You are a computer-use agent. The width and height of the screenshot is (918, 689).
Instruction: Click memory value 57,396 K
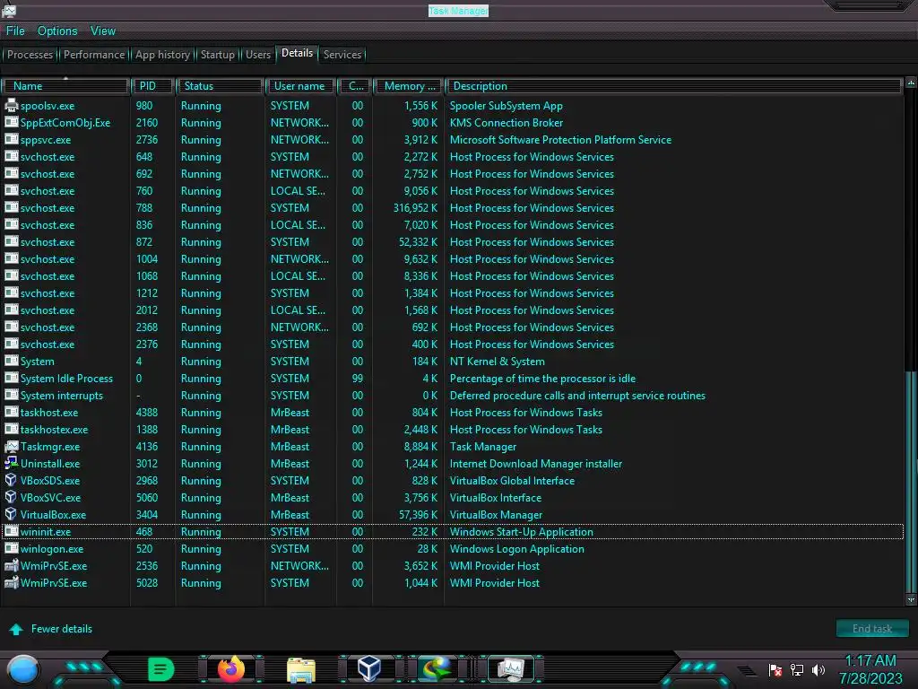pyautogui.click(x=418, y=514)
